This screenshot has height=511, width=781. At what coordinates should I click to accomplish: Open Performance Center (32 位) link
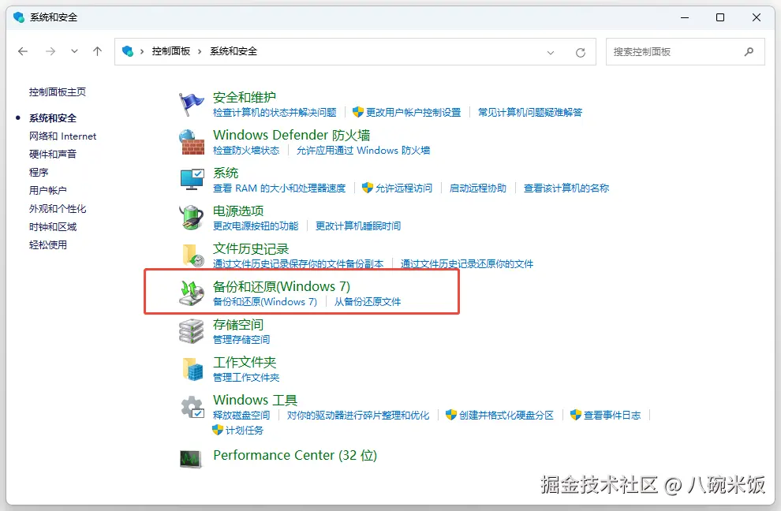click(295, 455)
